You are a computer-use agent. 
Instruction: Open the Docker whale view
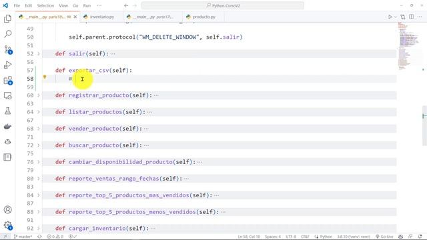coord(7,127)
